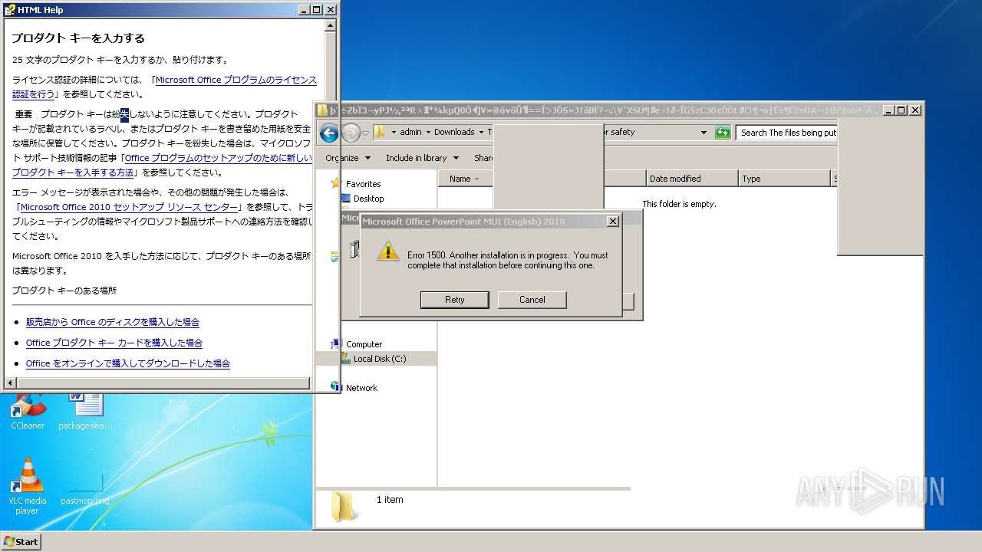Open the Include in library menu
This screenshot has height=552, width=982.
pyautogui.click(x=422, y=158)
